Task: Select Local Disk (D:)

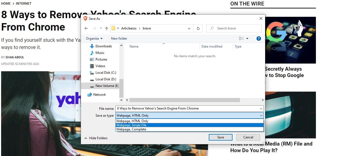Action: [105, 79]
